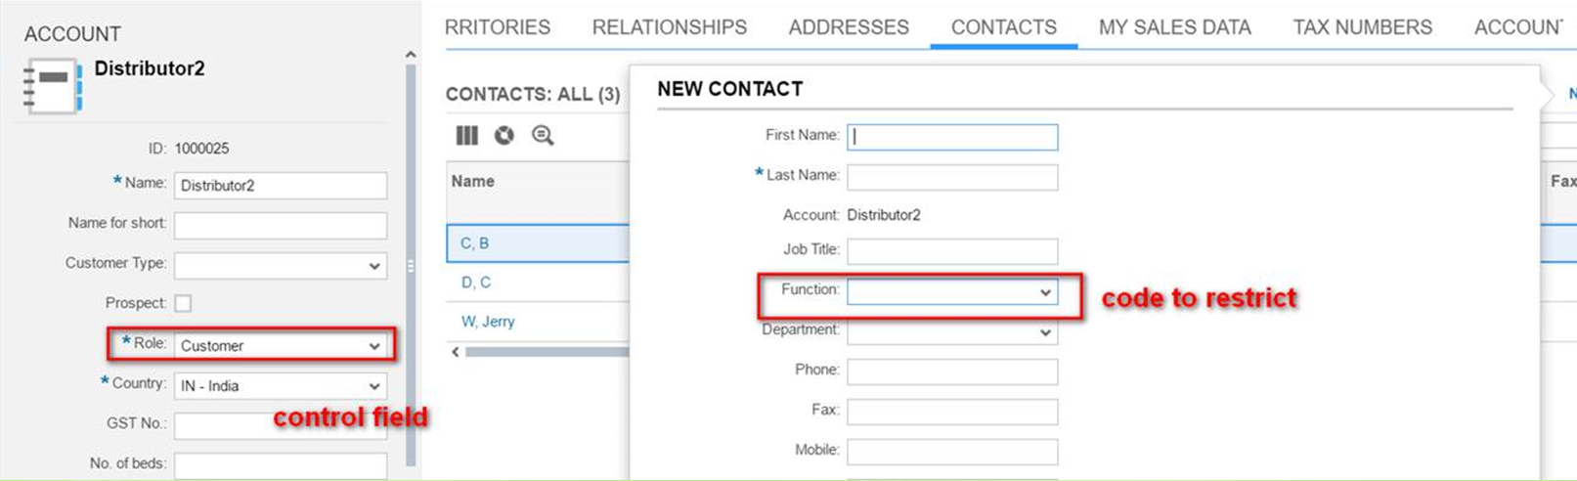Click the left arrow on horizontal scrollbar
This screenshot has width=1577, height=481.
click(455, 352)
